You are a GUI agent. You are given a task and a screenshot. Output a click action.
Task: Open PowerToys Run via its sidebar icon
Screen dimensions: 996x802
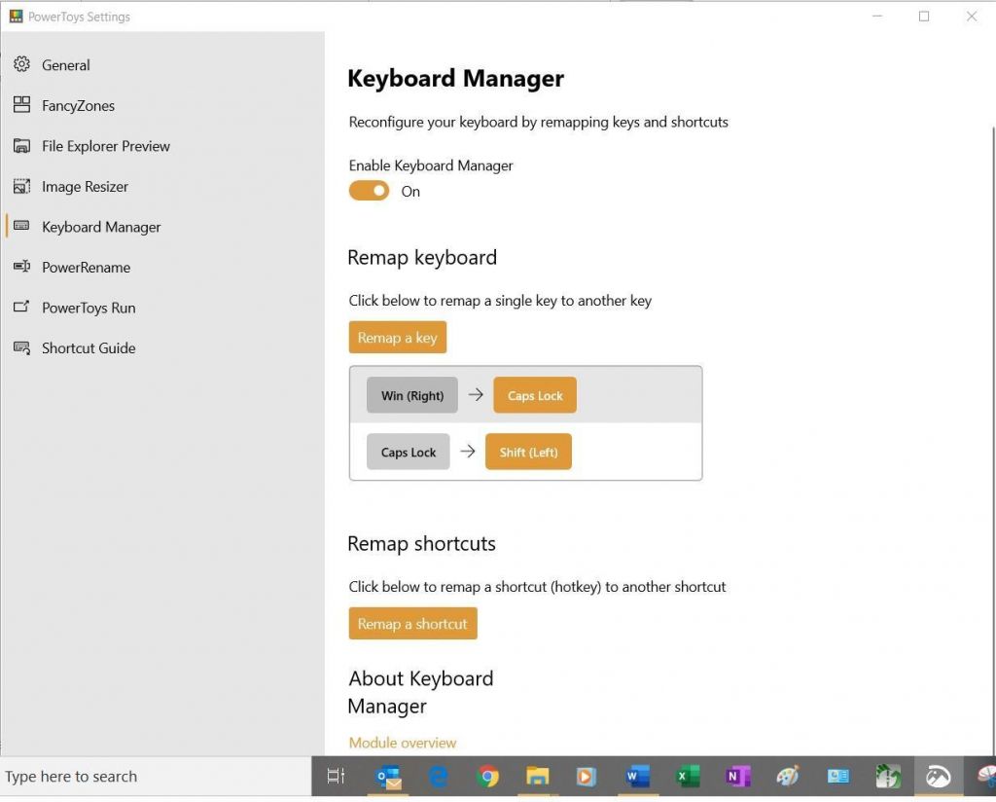pyautogui.click(x=21, y=308)
